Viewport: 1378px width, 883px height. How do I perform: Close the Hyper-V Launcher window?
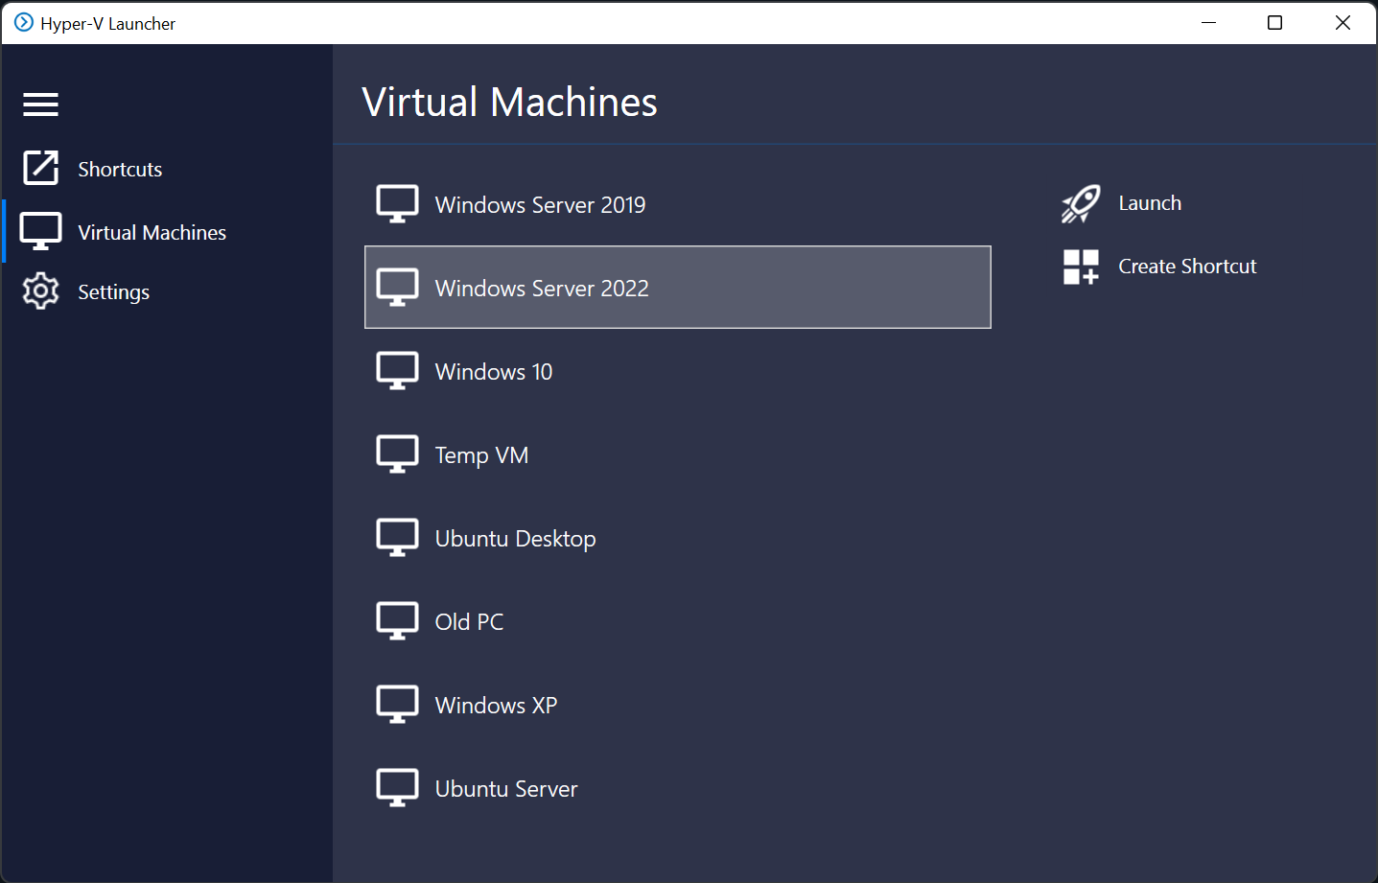click(1343, 22)
